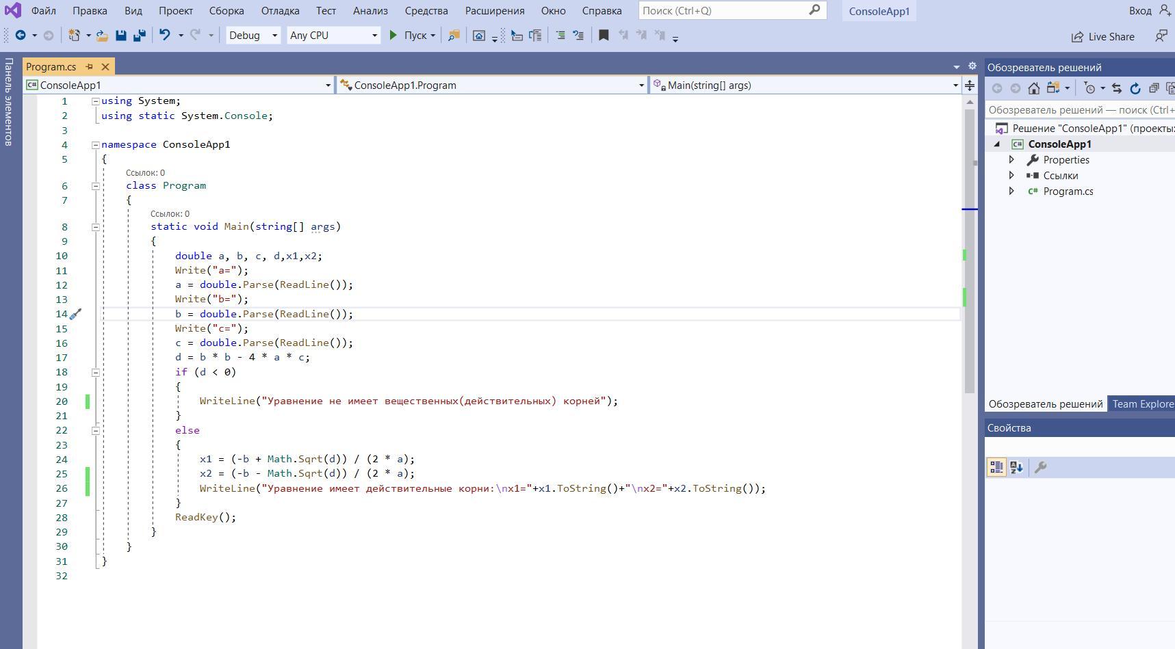Click the Save All toolbar icon
Image resolution: width=1175 pixels, height=649 pixels.
point(140,36)
